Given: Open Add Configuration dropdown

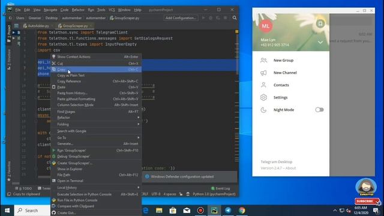Looking at the screenshot, I should (x=181, y=18).
